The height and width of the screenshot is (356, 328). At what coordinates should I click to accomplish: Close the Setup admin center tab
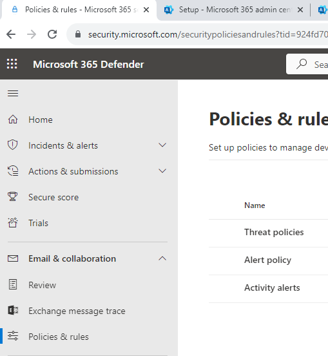(x=300, y=10)
